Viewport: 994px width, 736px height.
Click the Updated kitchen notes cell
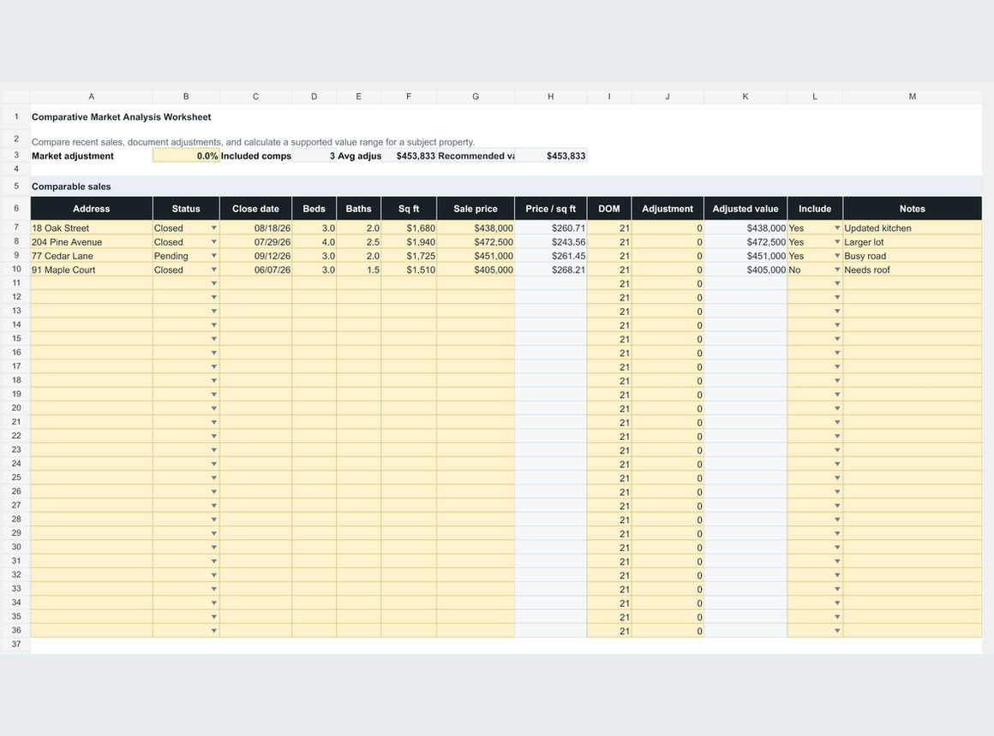[913, 228]
